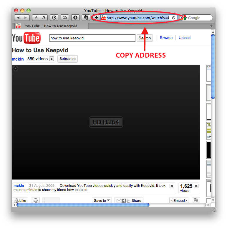Open the black related video thumbnail
This screenshot has width=227, height=228.
[209, 150]
